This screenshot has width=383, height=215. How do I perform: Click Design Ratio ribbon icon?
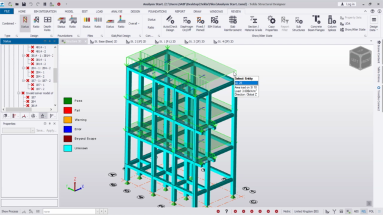click(36, 23)
